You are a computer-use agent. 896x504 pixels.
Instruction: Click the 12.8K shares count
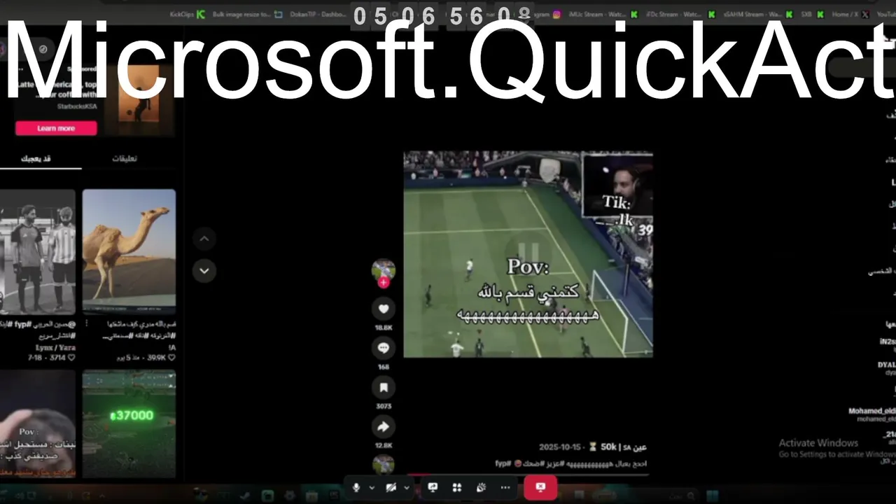(x=383, y=445)
